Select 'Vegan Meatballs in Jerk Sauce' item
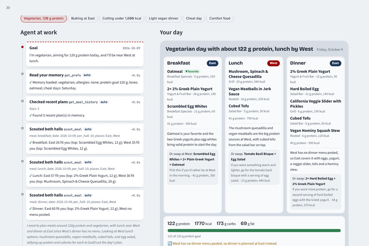This screenshot has width=369, height=246. pyautogui.click(x=250, y=91)
